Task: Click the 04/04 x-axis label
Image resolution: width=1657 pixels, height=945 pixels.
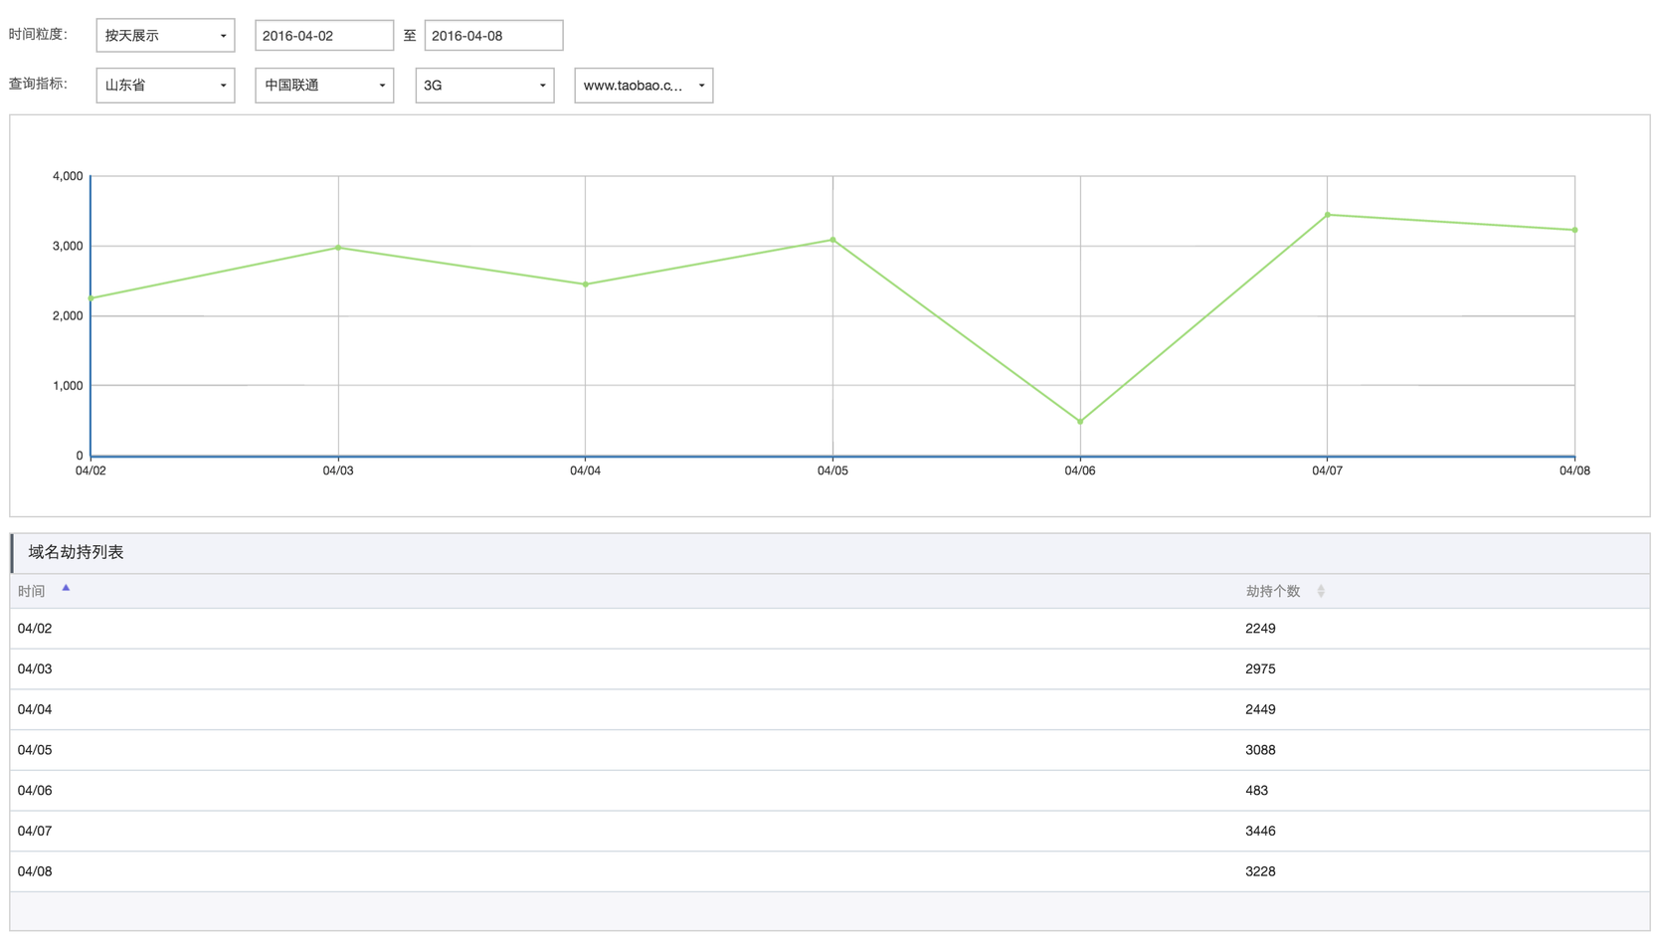Action: (x=586, y=471)
